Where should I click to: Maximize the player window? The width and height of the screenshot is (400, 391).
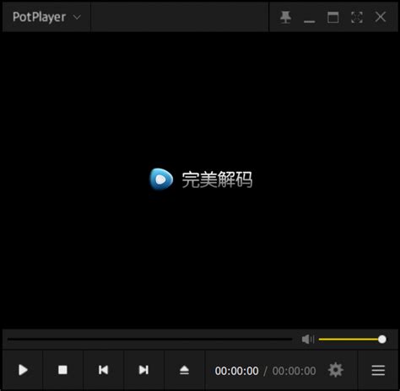(x=333, y=18)
